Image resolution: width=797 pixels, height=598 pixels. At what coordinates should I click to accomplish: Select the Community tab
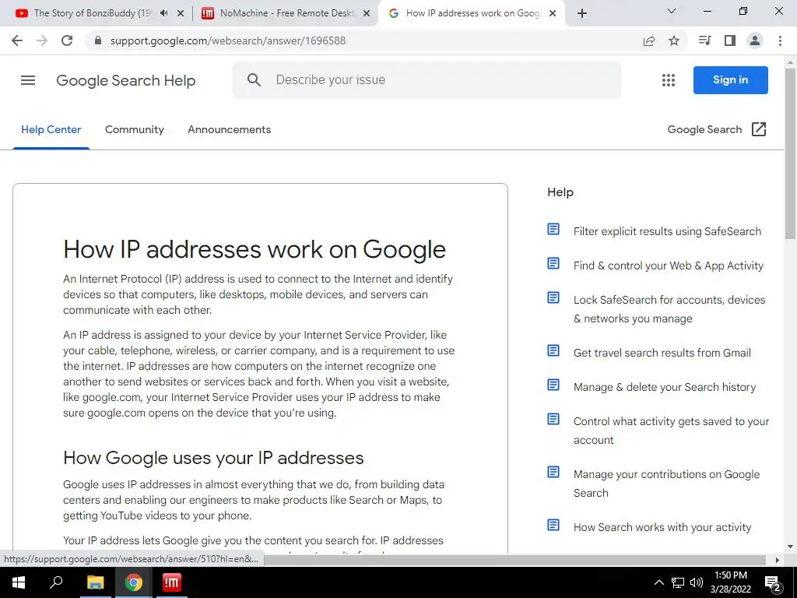135,130
